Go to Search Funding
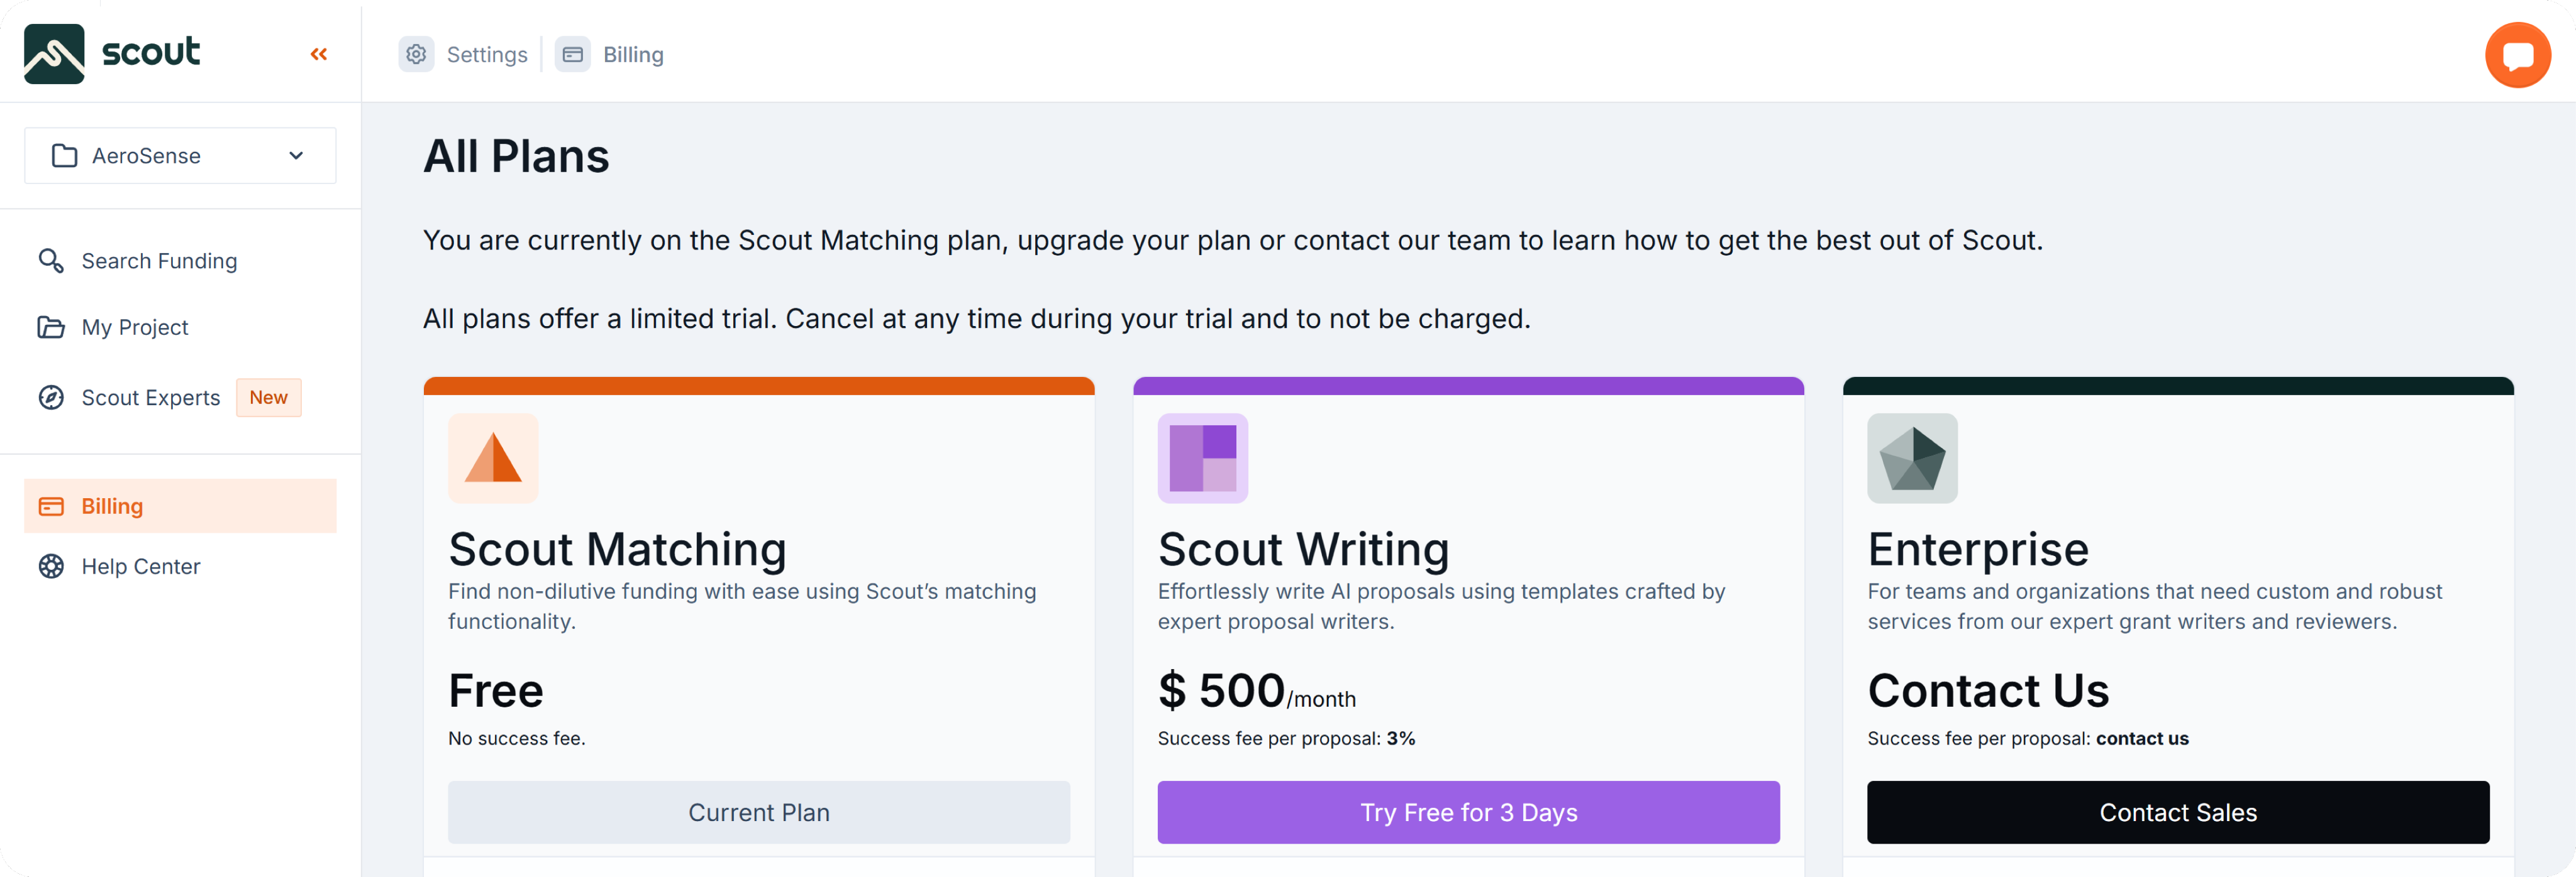The image size is (2576, 877). tap(159, 261)
